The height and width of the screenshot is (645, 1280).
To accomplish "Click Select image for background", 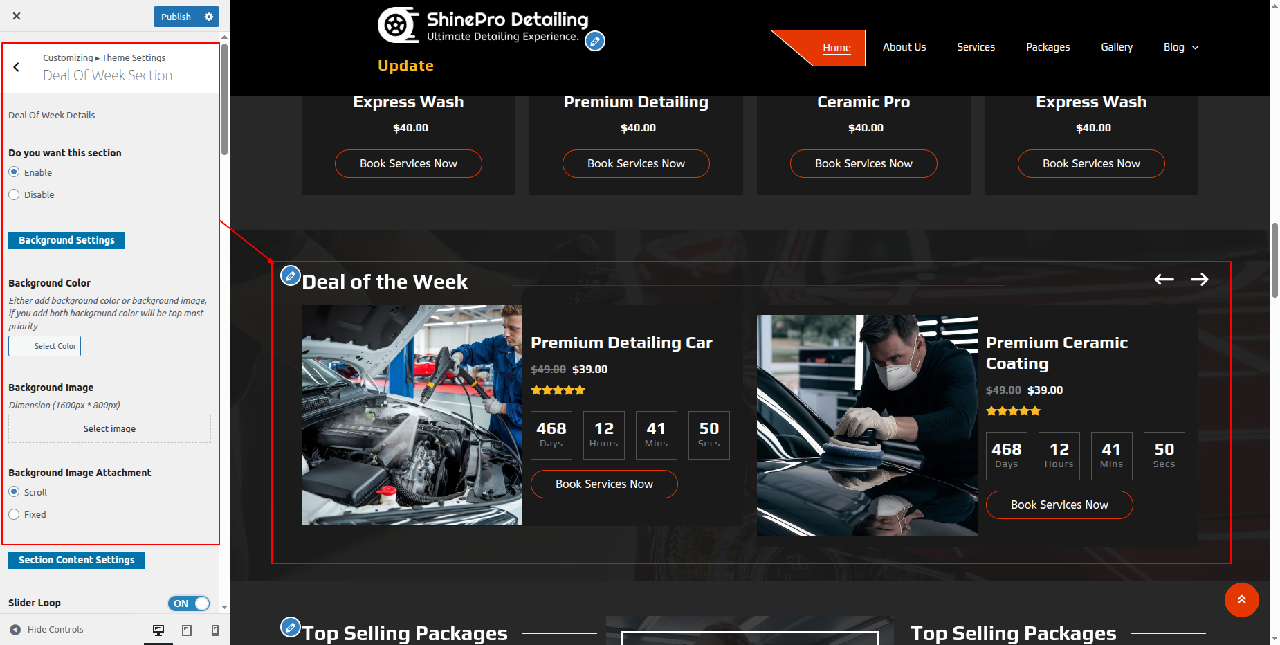I will (109, 429).
